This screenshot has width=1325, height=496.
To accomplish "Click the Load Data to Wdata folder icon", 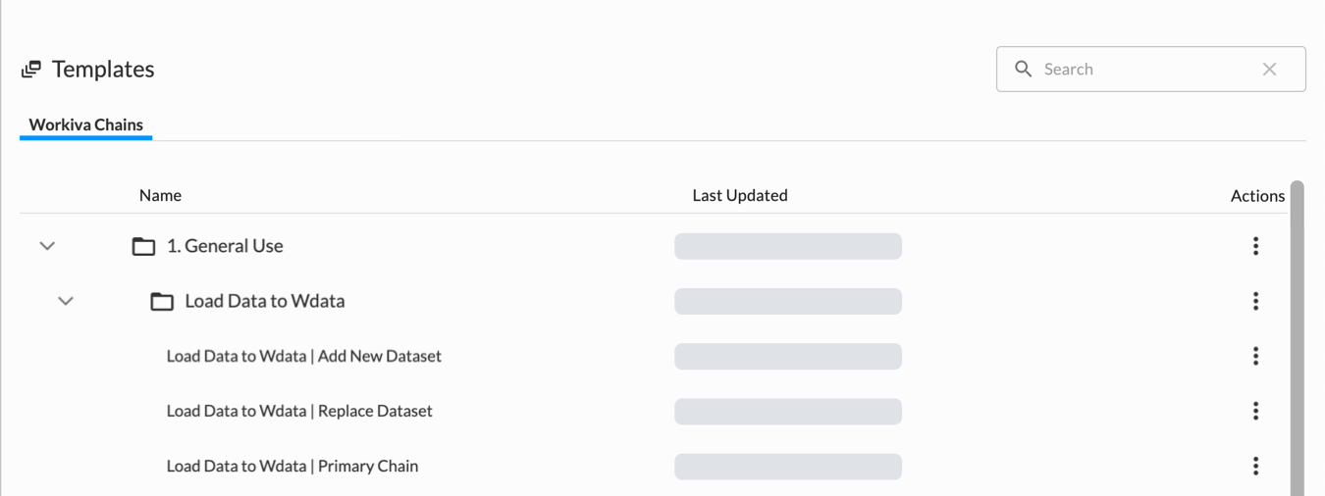I will (162, 301).
